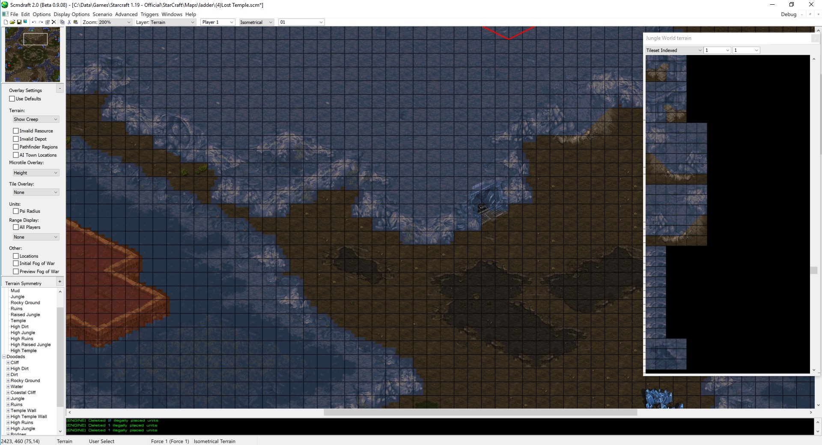Image resolution: width=822 pixels, height=445 pixels.
Task: Click the Redo arrow icon
Action: [41, 22]
